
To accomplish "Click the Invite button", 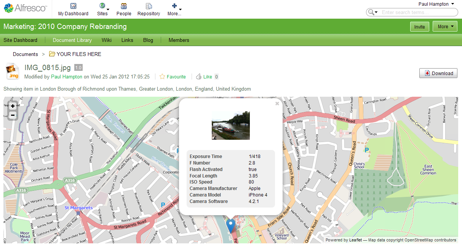I will pyautogui.click(x=420, y=27).
